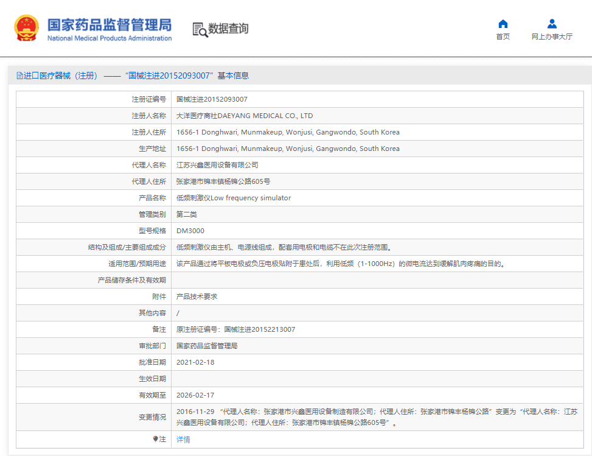Open the 数据查询 search icon
Screen dimensions: 592x456
pyautogui.click(x=200, y=30)
